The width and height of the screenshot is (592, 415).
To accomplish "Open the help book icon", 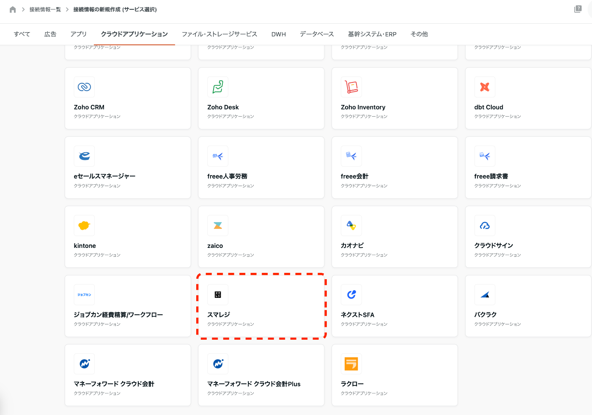I will [x=578, y=9].
